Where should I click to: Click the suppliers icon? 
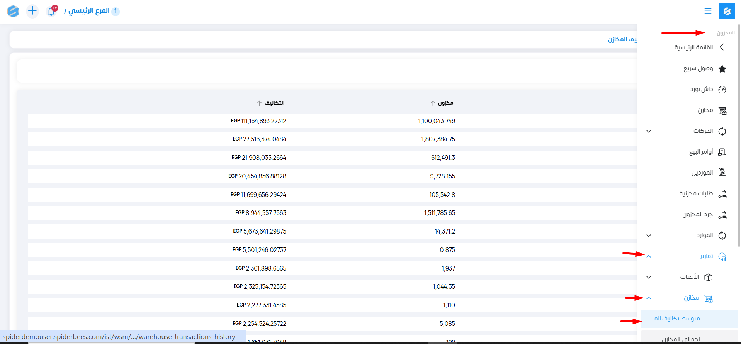(722, 173)
